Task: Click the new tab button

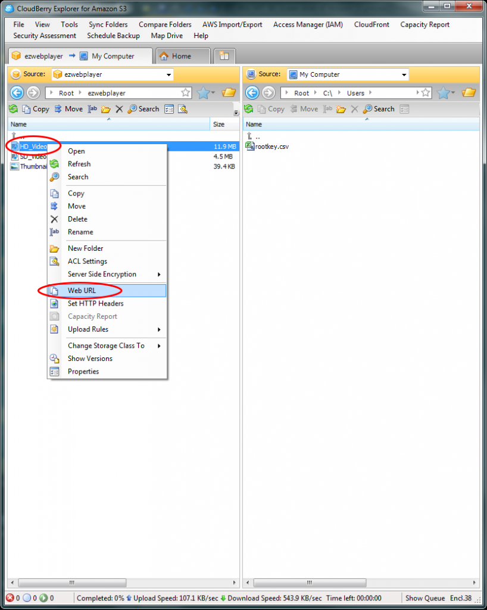Action: tap(224, 56)
